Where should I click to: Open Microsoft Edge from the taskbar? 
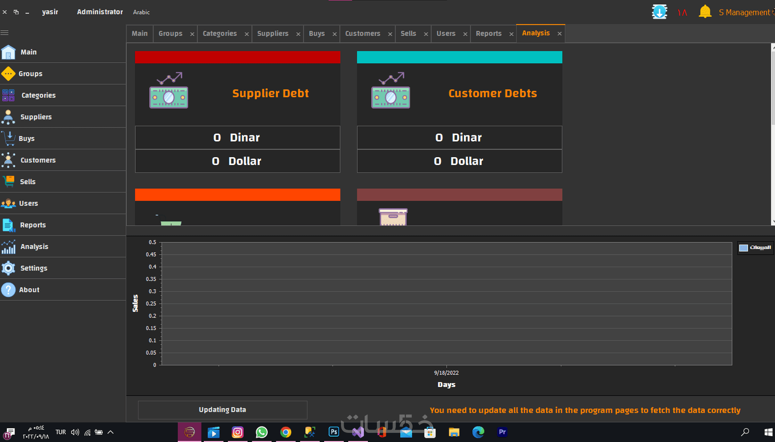pyautogui.click(x=478, y=432)
